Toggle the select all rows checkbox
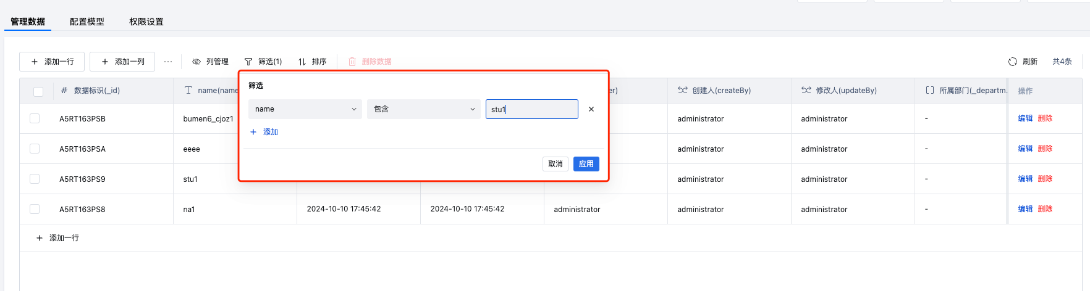Image resolution: width=1090 pixels, height=291 pixels. click(x=38, y=91)
